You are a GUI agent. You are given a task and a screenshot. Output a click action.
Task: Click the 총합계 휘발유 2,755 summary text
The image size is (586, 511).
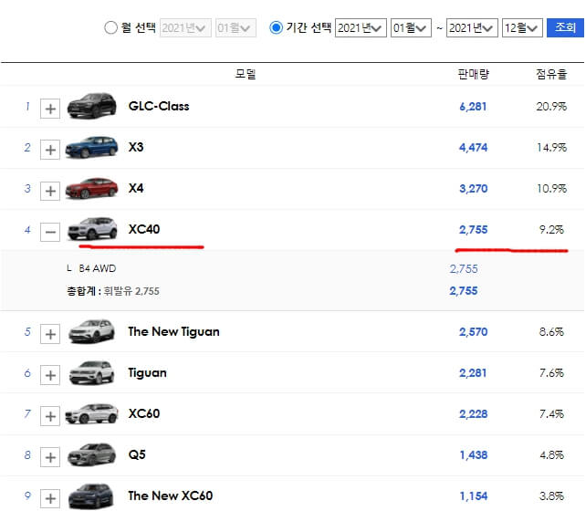[x=113, y=291]
